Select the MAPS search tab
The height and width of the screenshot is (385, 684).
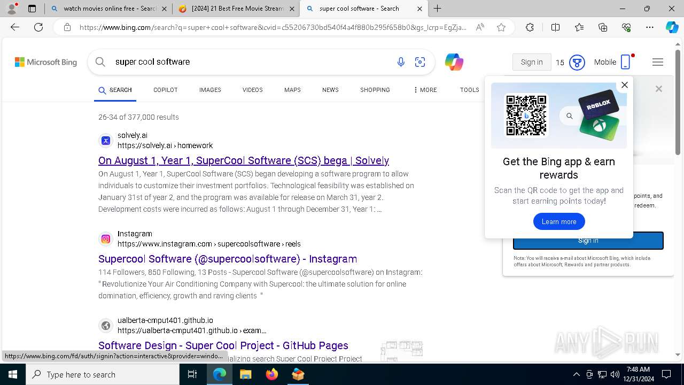tap(292, 90)
